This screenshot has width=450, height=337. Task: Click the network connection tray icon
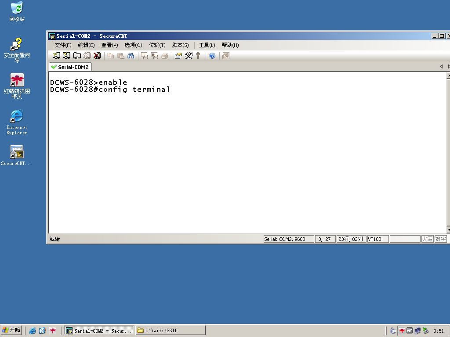(x=417, y=331)
